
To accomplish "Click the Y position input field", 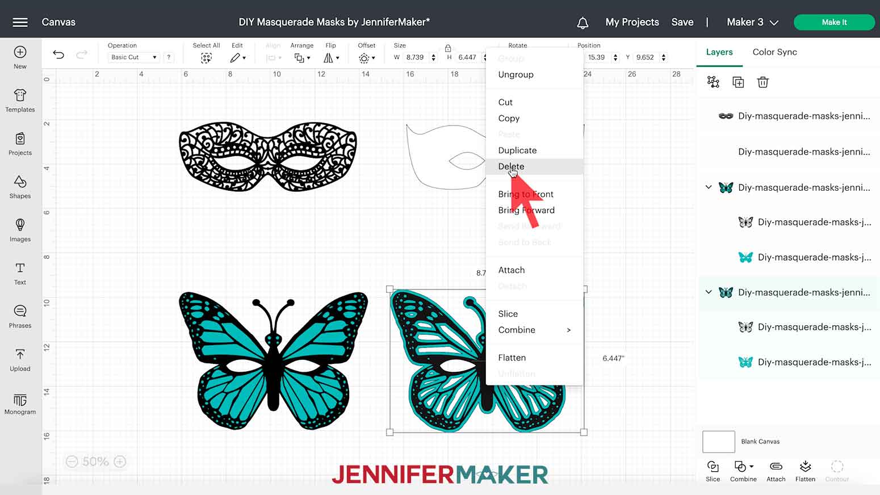I will (x=646, y=57).
